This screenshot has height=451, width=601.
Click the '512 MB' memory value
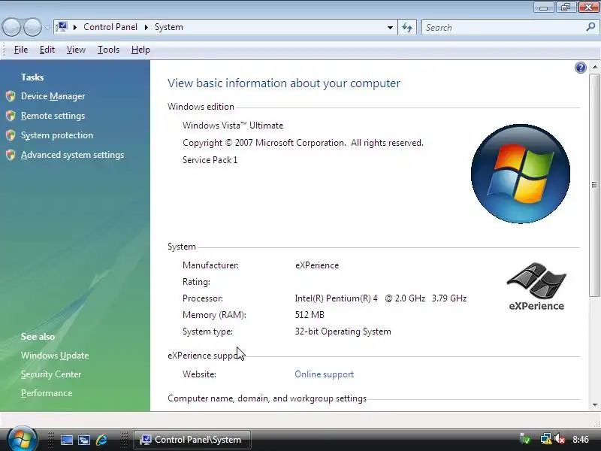310,315
